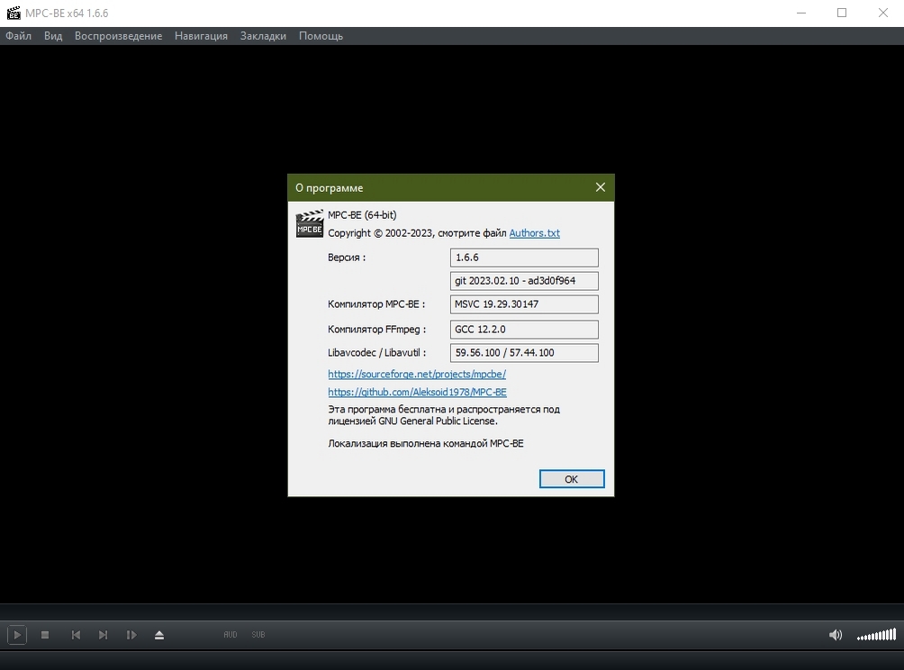
Task: Click OK in the About dialog
Action: pos(571,479)
